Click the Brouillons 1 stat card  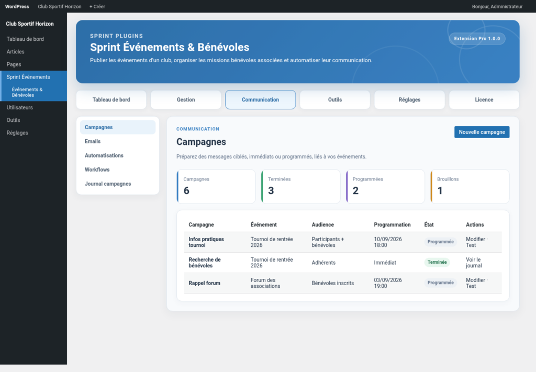coord(470,186)
